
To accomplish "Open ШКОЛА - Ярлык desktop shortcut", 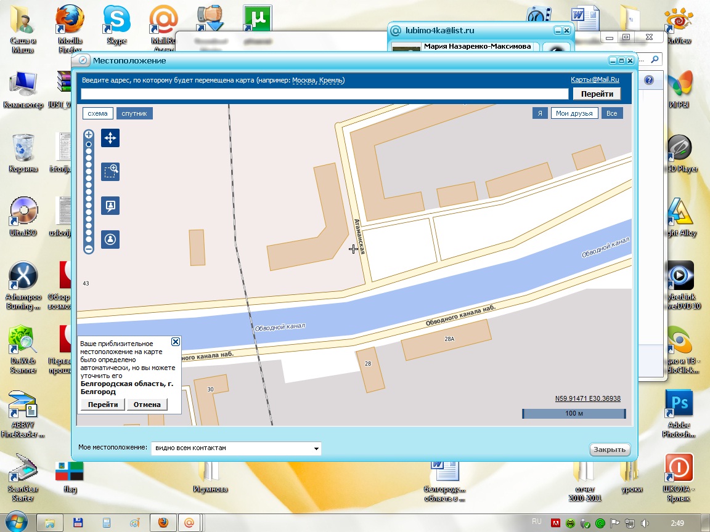I will tap(679, 478).
